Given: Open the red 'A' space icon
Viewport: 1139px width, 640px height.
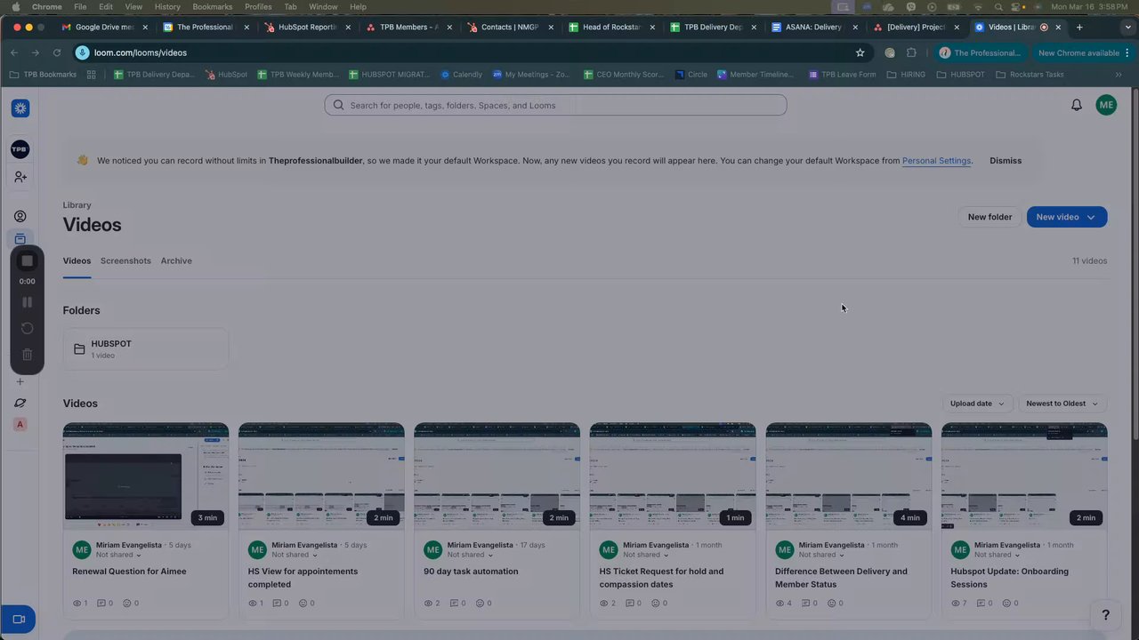Looking at the screenshot, I should 20,425.
